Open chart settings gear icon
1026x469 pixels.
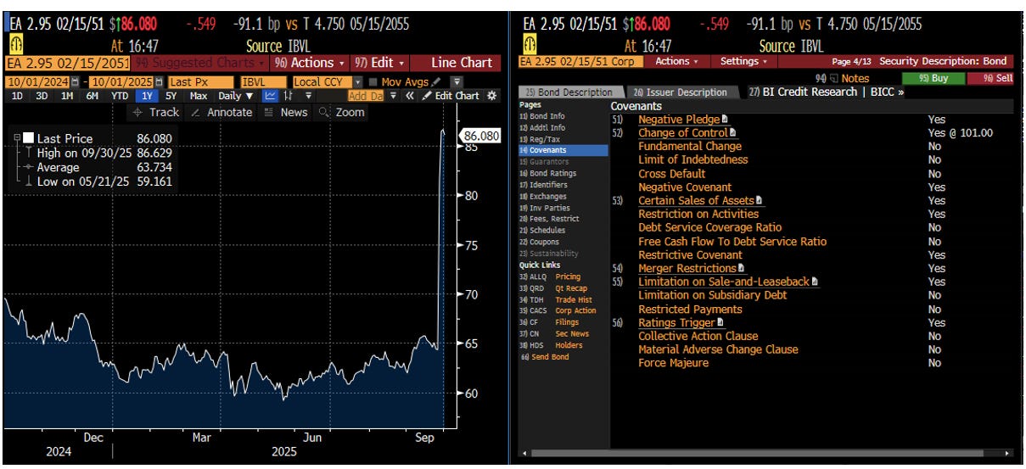pos(491,96)
